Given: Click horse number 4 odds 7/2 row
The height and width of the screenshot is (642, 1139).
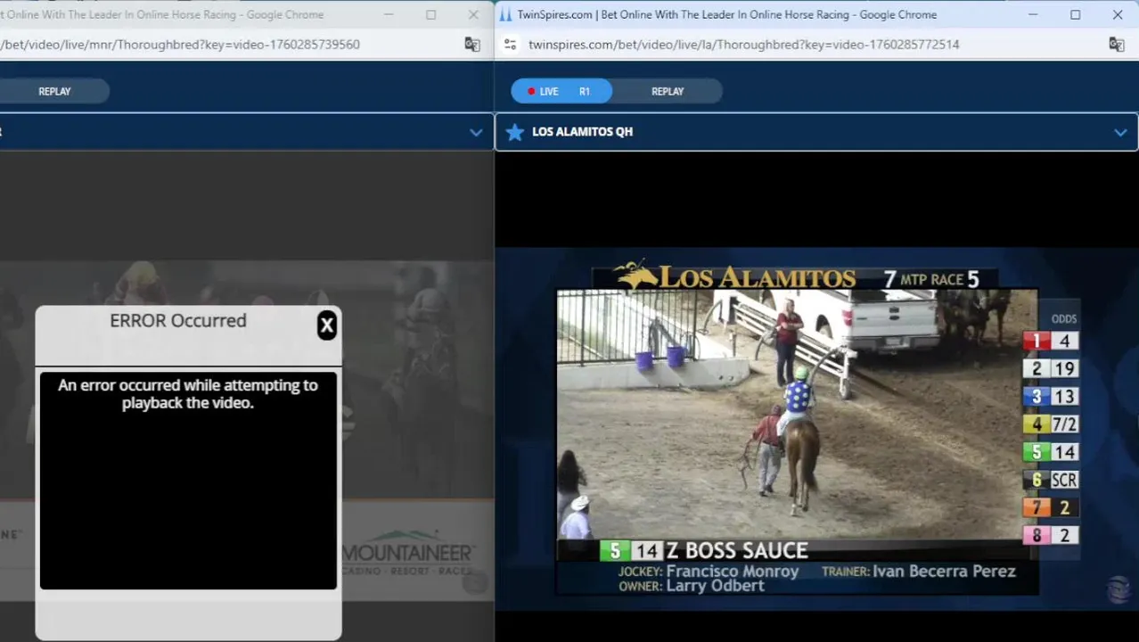Looking at the screenshot, I should 1051,424.
